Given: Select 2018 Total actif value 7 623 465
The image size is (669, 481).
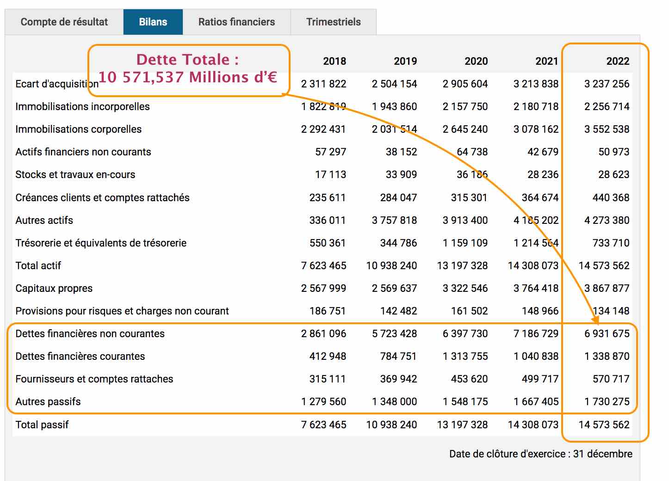Looking at the screenshot, I should point(323,265).
